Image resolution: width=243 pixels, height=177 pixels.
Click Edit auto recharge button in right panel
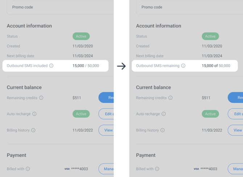point(235,114)
